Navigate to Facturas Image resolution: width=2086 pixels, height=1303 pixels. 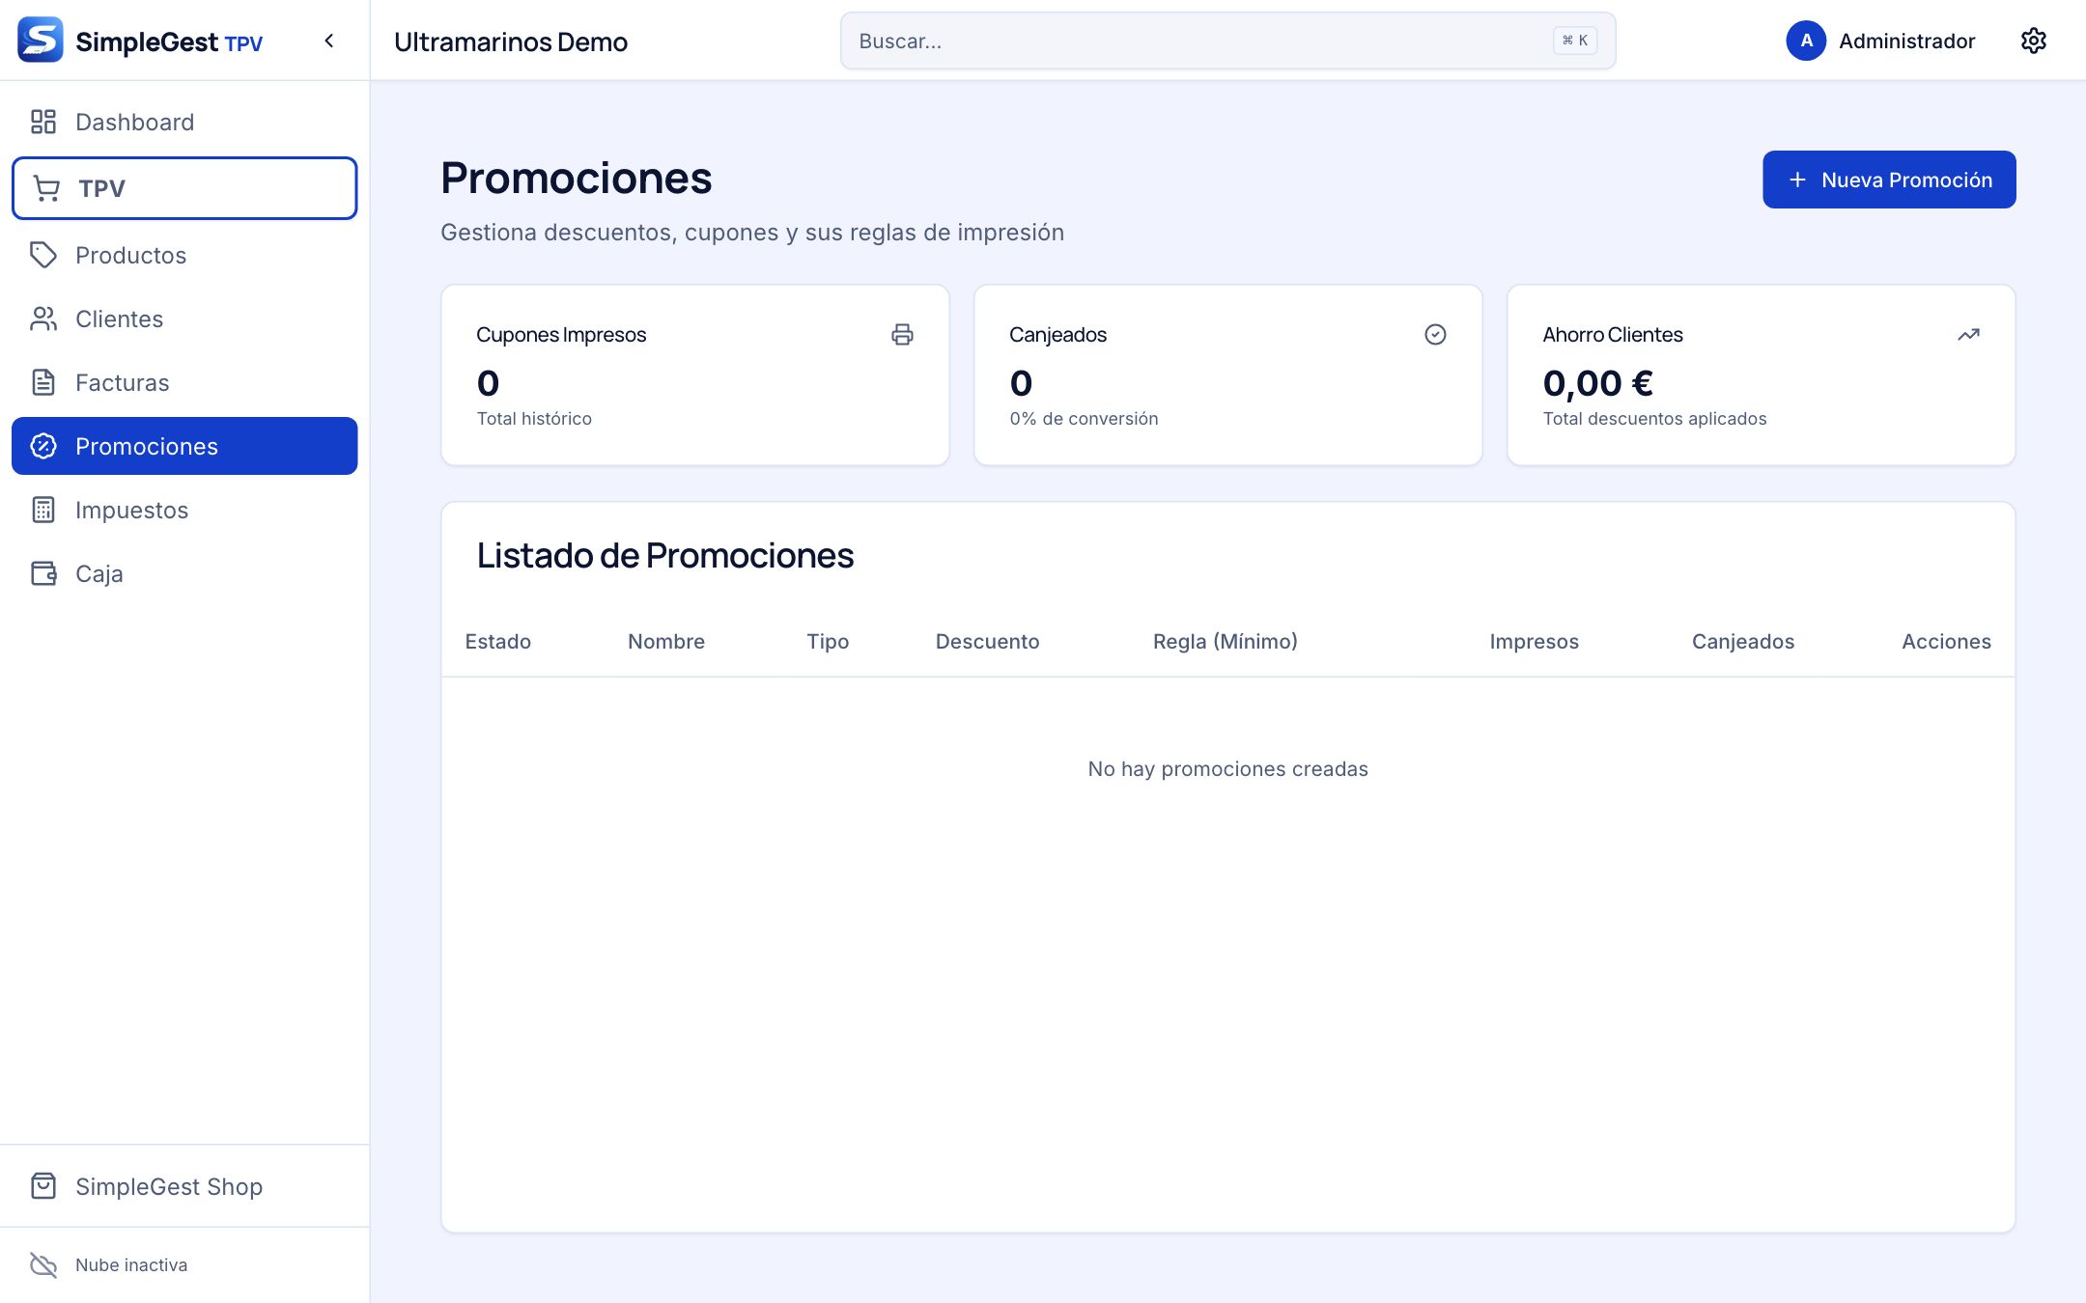[184, 382]
